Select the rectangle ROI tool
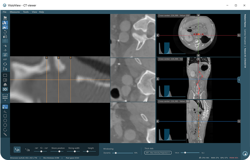 [5, 116]
